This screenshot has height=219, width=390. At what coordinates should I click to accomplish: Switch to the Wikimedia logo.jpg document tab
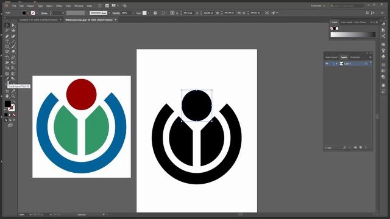(x=89, y=19)
